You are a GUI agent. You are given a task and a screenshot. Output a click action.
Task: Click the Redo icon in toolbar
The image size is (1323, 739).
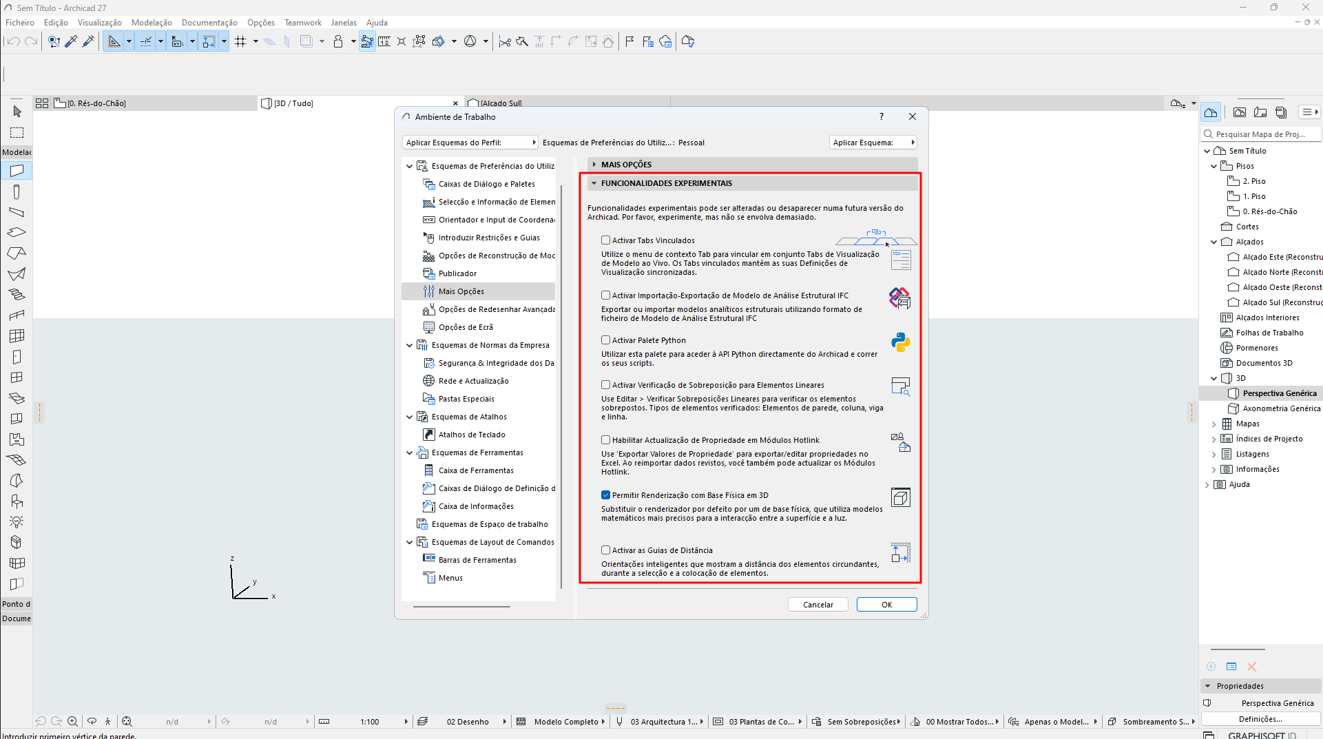31,41
